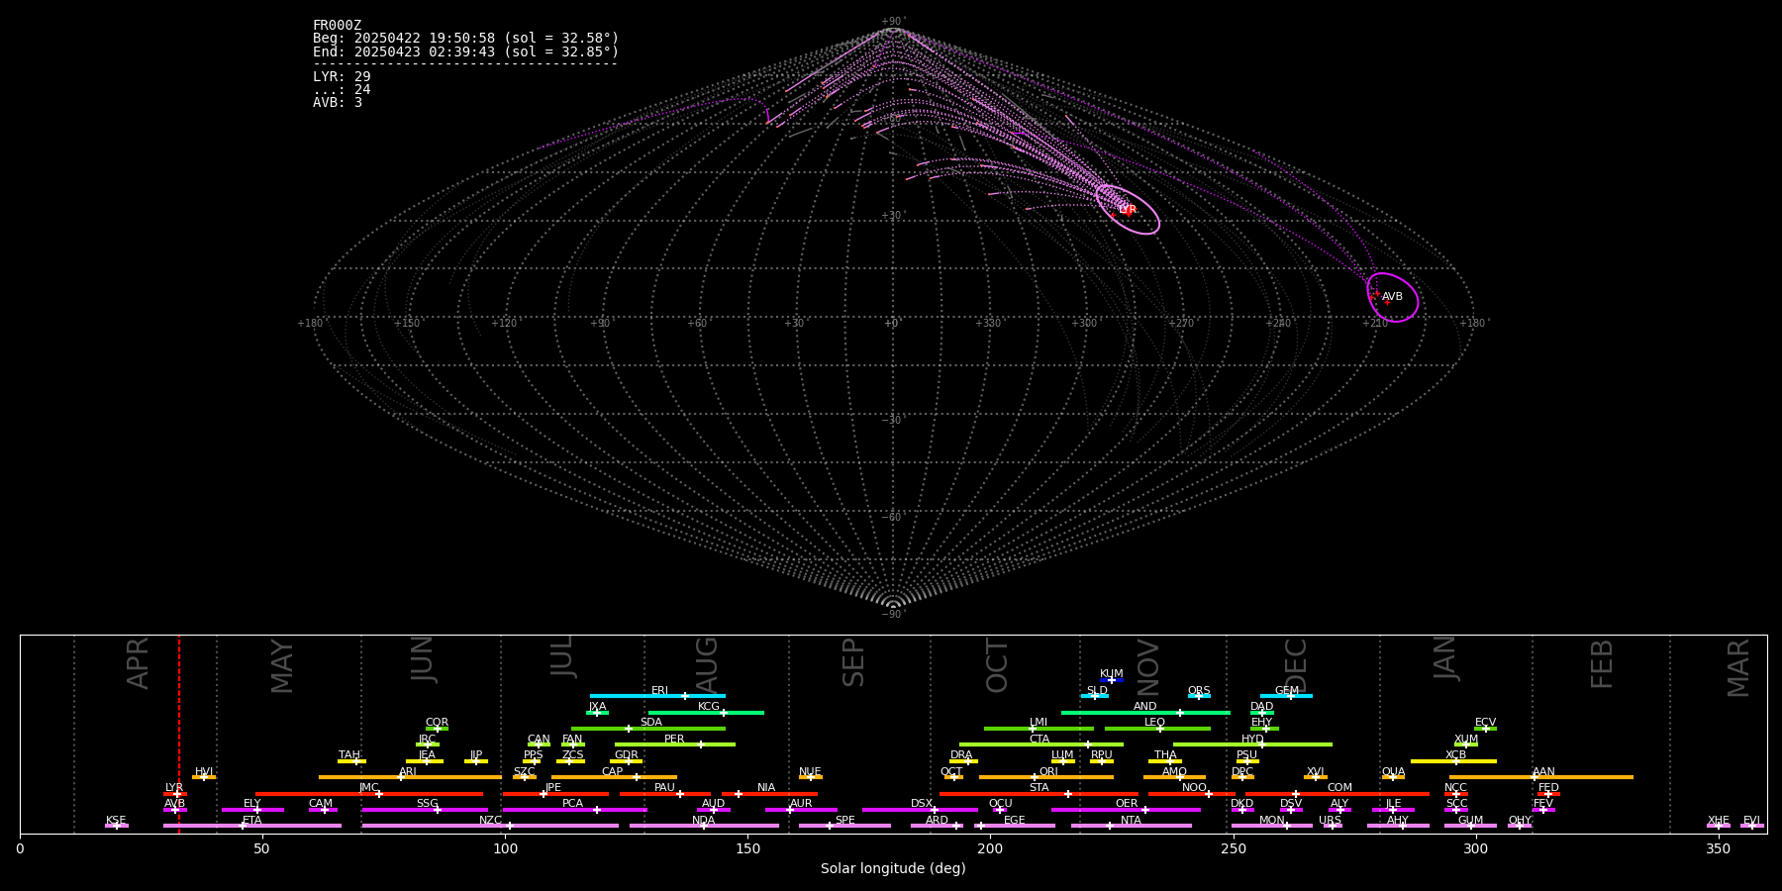Select the Beg: 20250422 19:50:58 line
The image size is (1782, 891).
(x=465, y=39)
